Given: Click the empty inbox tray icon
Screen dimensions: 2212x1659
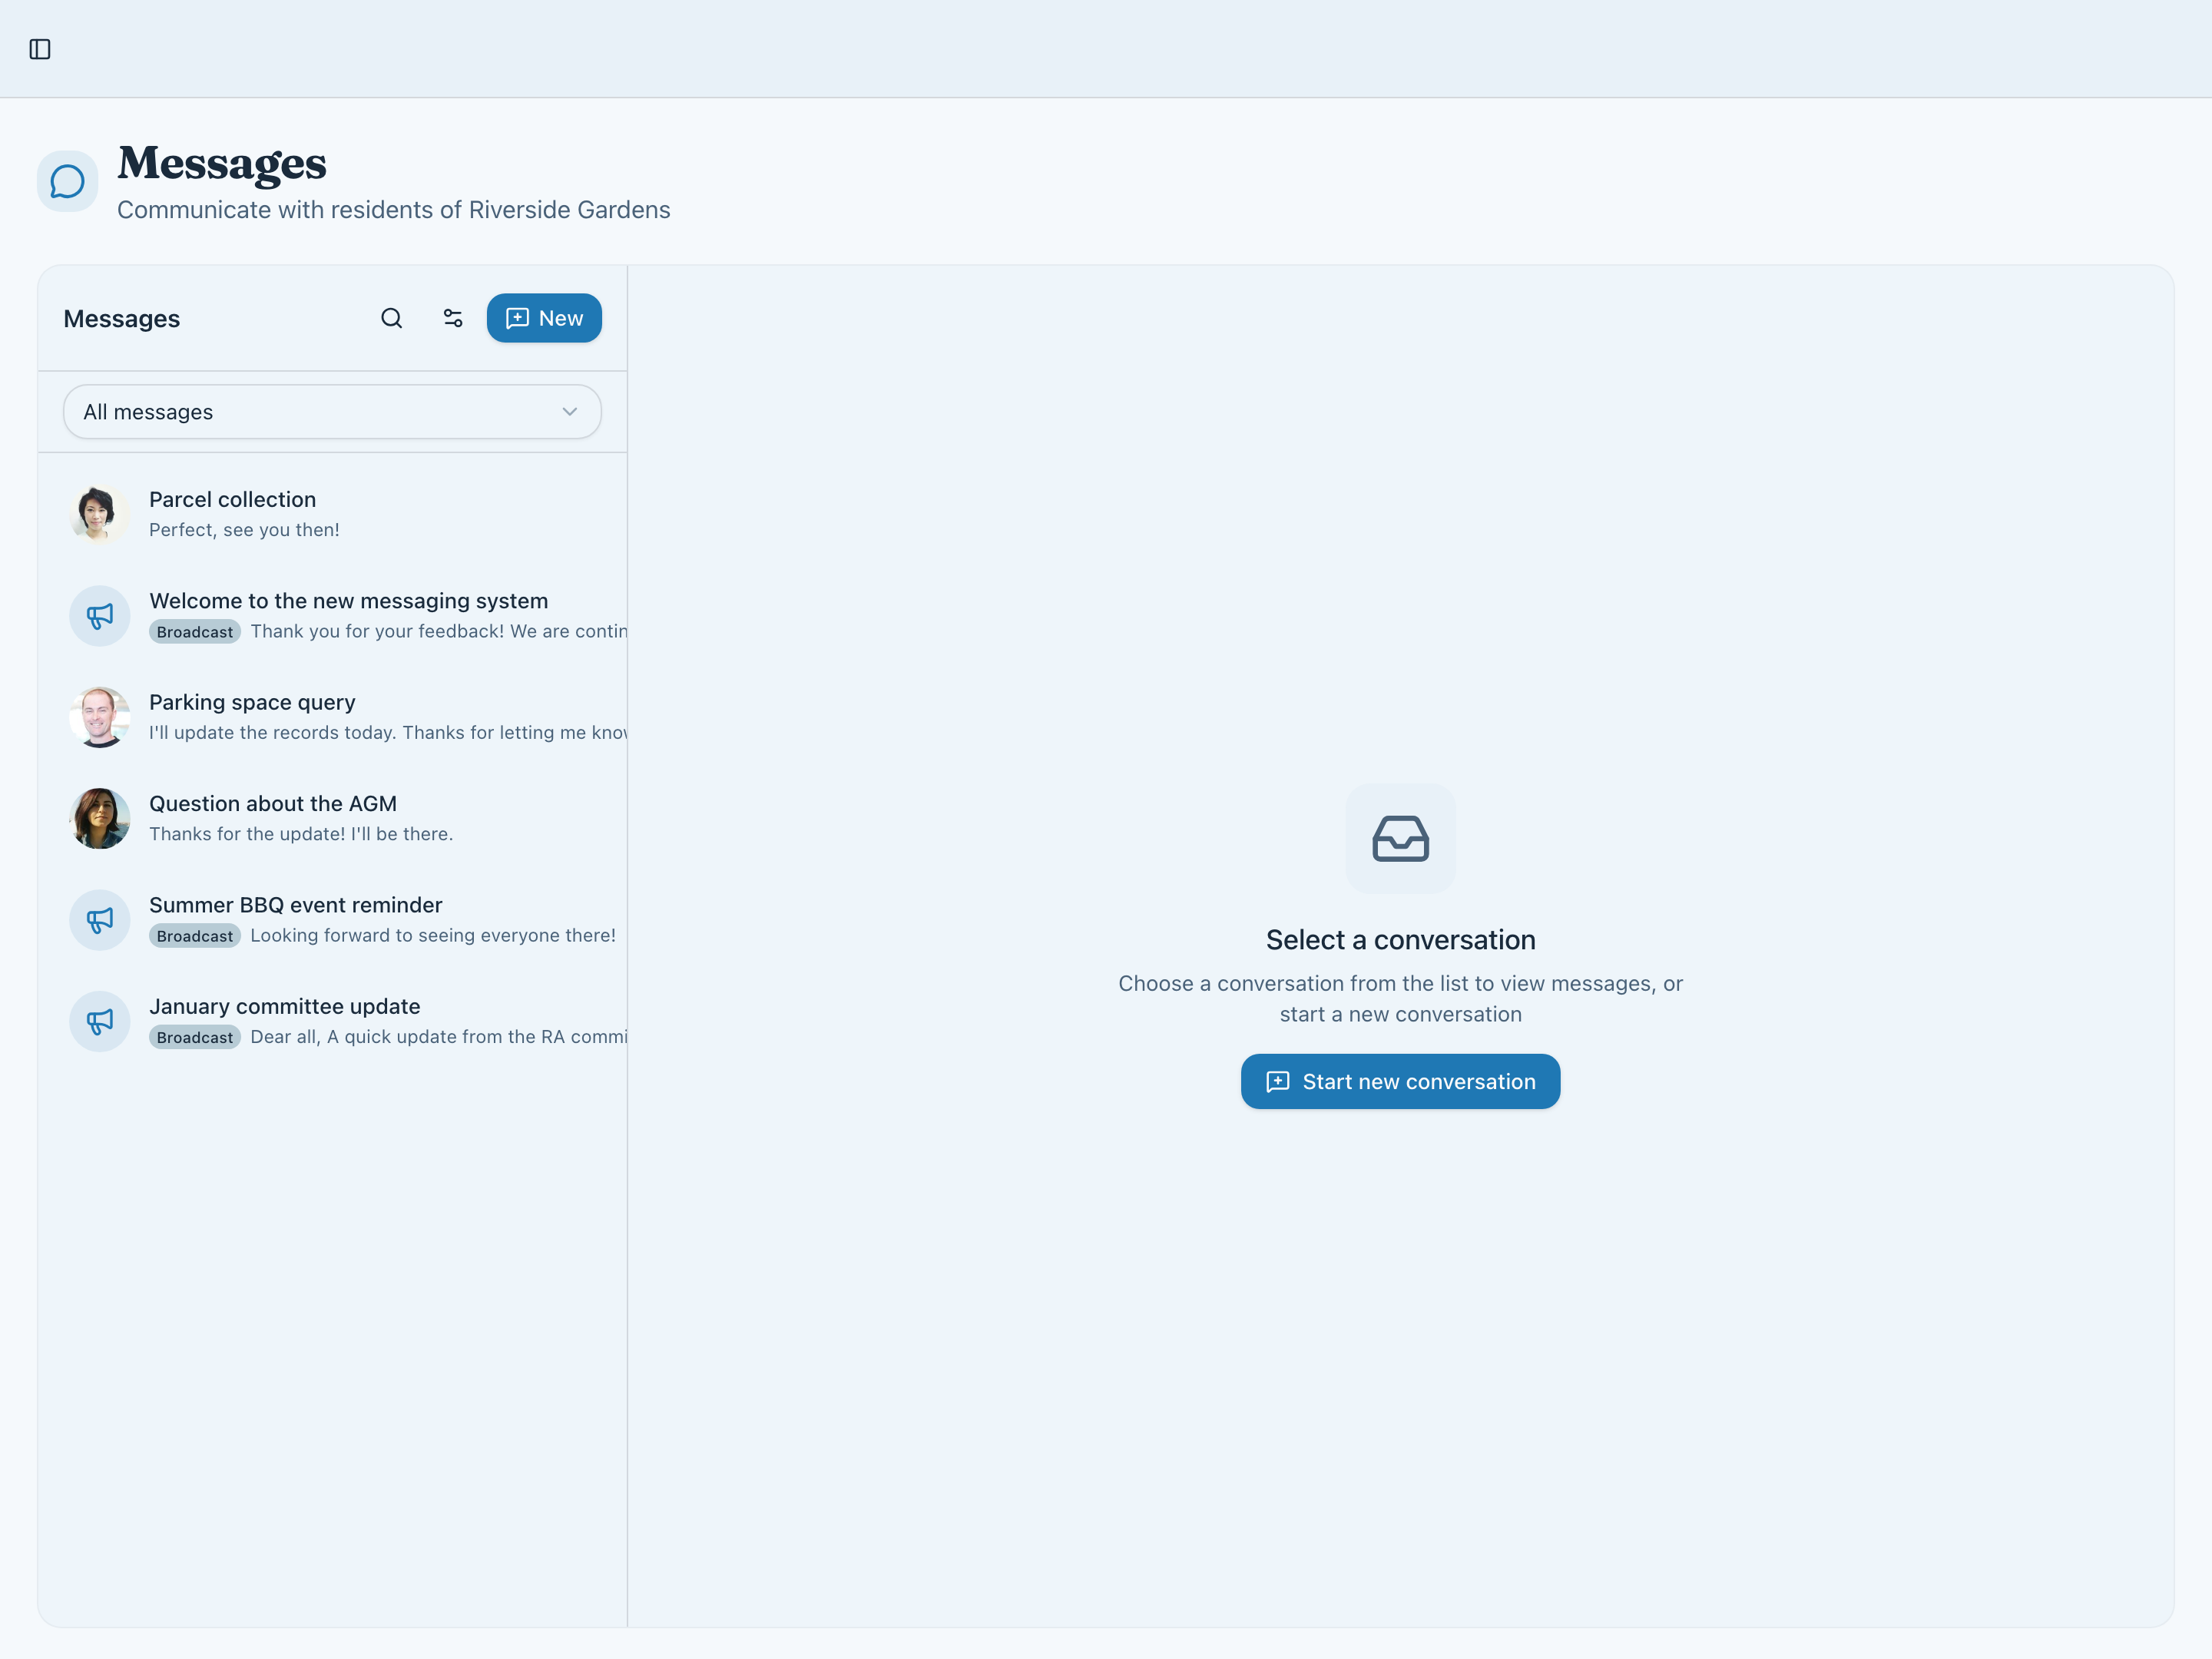Looking at the screenshot, I should click(1400, 838).
